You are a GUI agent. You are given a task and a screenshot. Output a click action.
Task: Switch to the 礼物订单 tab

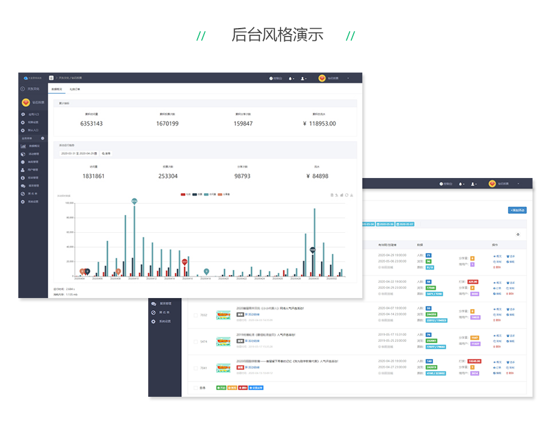pyautogui.click(x=74, y=89)
